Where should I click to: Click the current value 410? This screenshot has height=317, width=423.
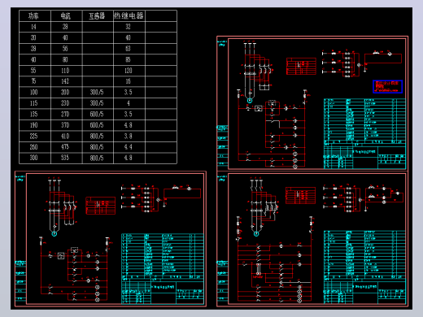click(x=65, y=136)
